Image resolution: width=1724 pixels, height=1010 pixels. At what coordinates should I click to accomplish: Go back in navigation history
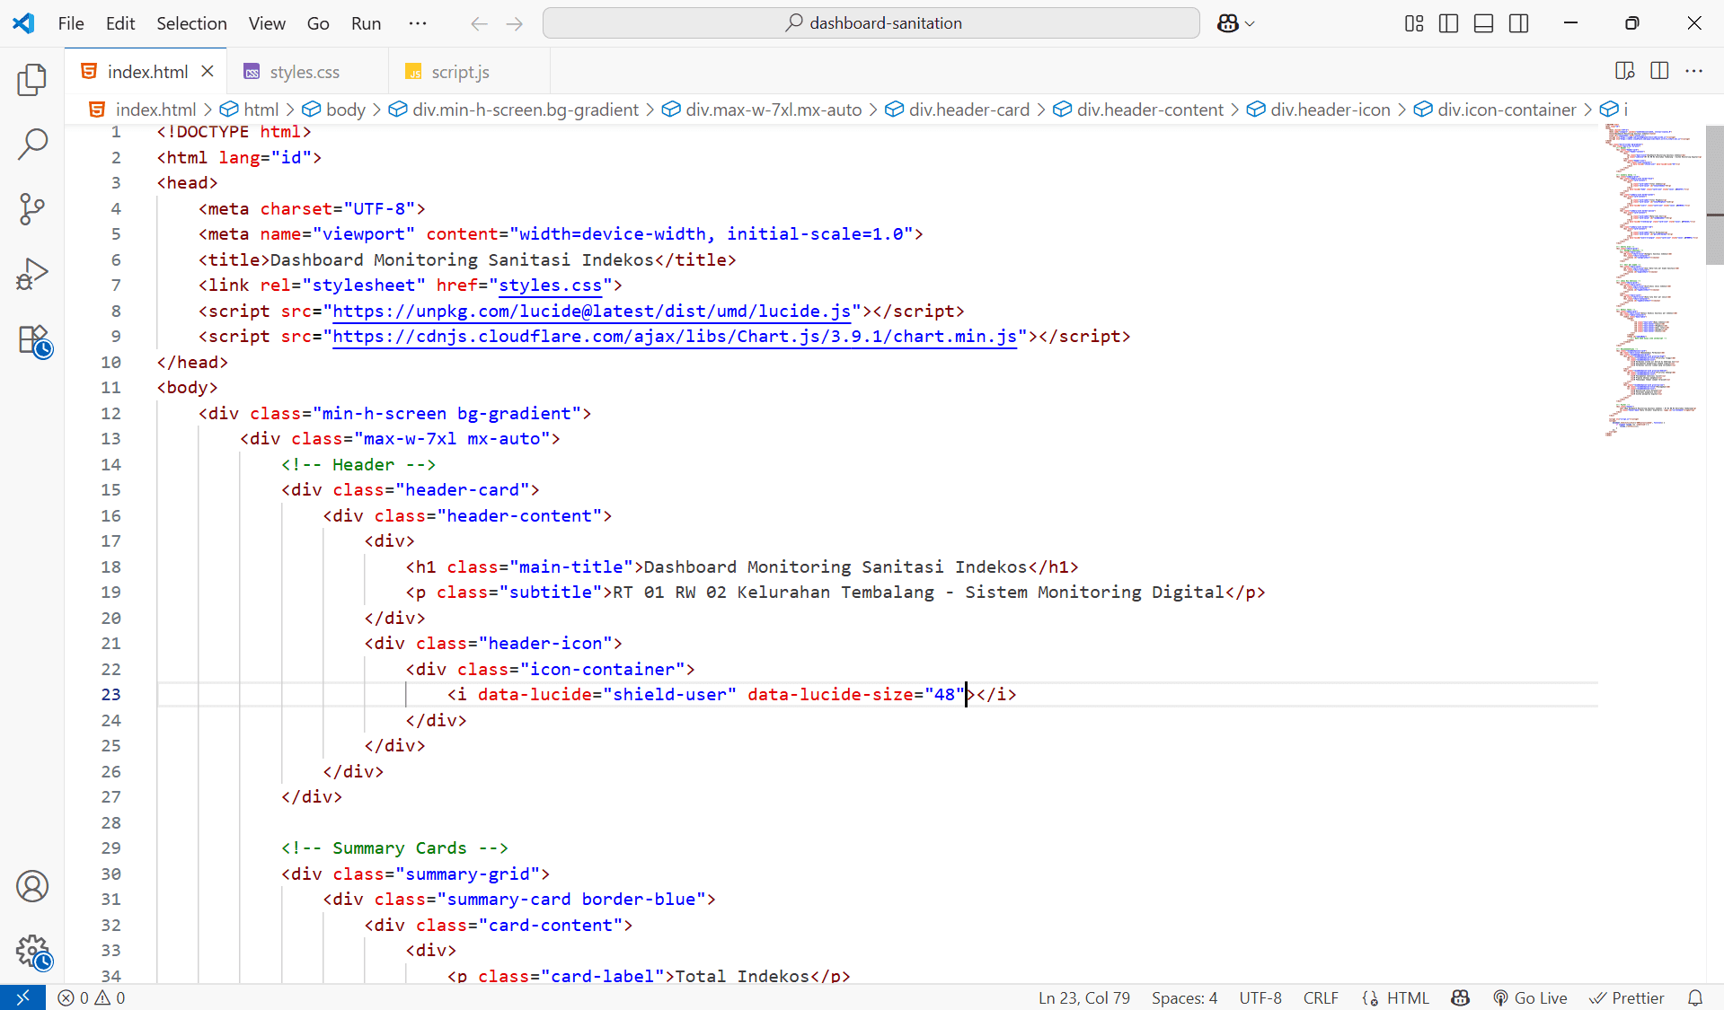pos(480,23)
